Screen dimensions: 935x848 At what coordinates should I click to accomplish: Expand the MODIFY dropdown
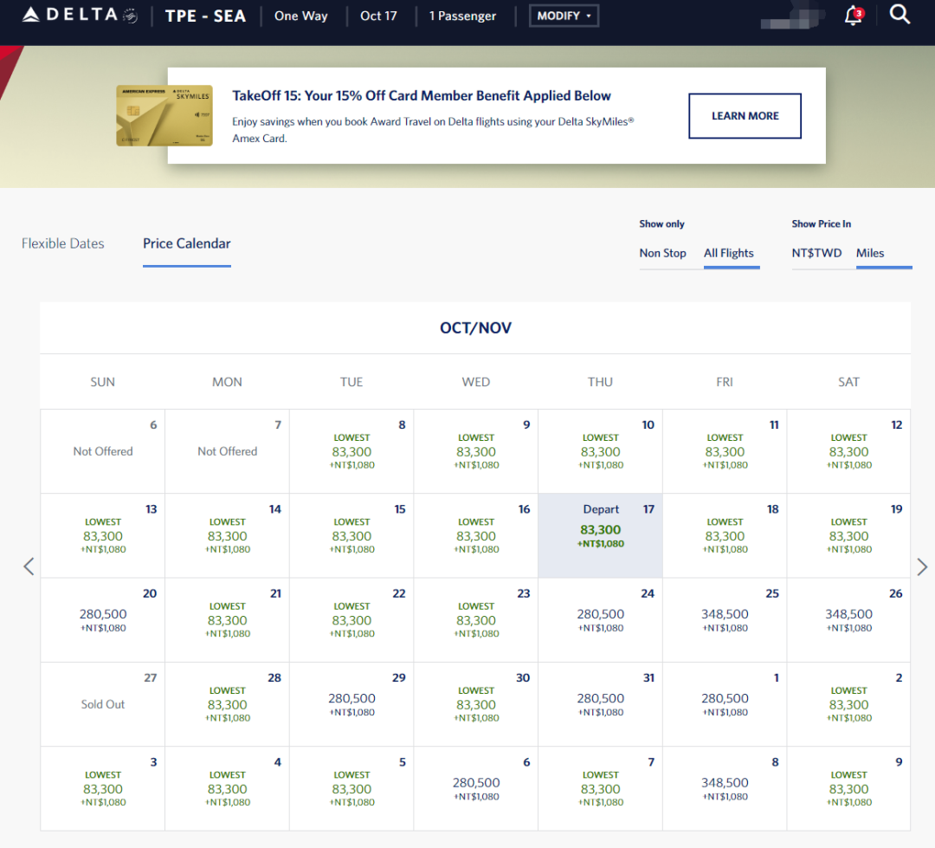click(x=564, y=16)
